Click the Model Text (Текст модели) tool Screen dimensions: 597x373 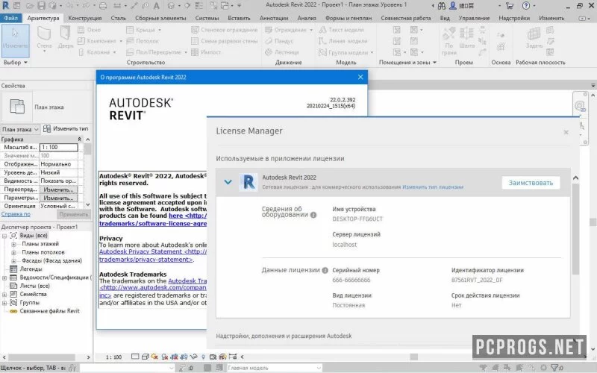(x=341, y=30)
